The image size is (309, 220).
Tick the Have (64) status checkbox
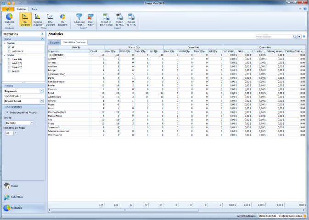click(9, 59)
